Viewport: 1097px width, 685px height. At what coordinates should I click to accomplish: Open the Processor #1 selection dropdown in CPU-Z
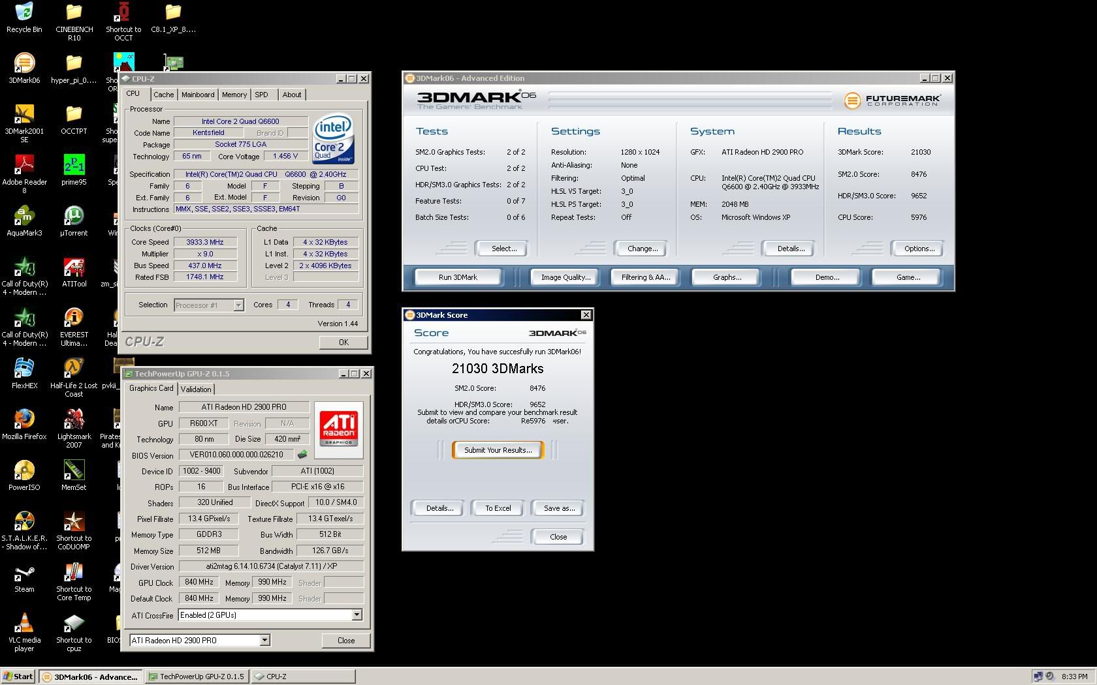pos(209,305)
